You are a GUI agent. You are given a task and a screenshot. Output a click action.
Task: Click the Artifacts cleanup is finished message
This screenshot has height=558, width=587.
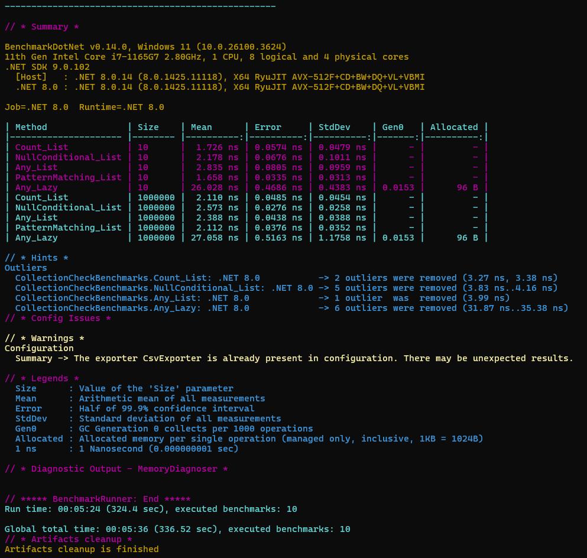[x=82, y=549]
